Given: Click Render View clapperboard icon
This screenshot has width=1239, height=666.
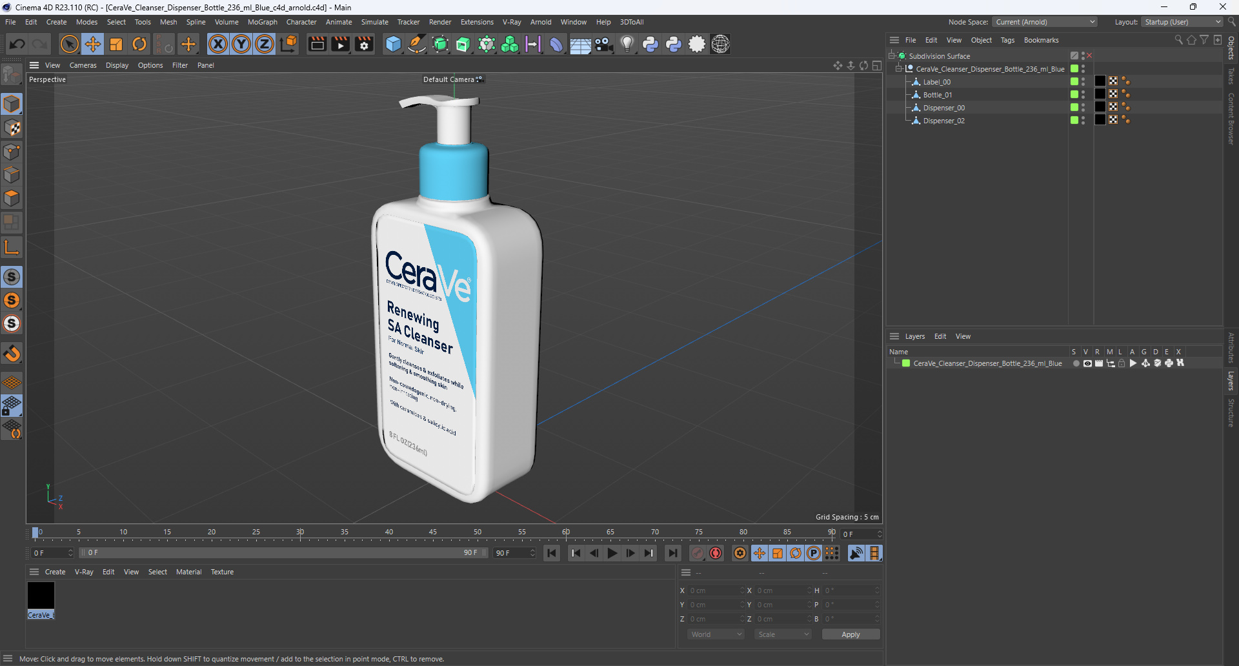Looking at the screenshot, I should (x=317, y=44).
